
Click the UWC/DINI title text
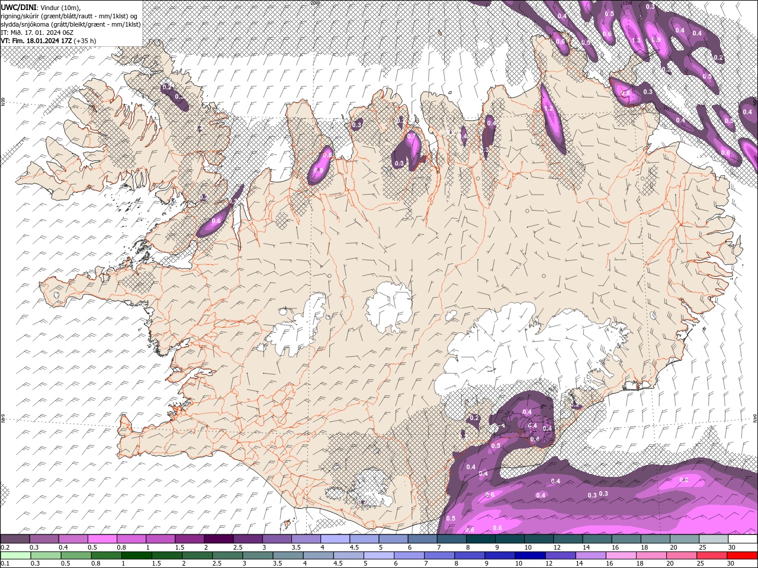click(x=20, y=7)
